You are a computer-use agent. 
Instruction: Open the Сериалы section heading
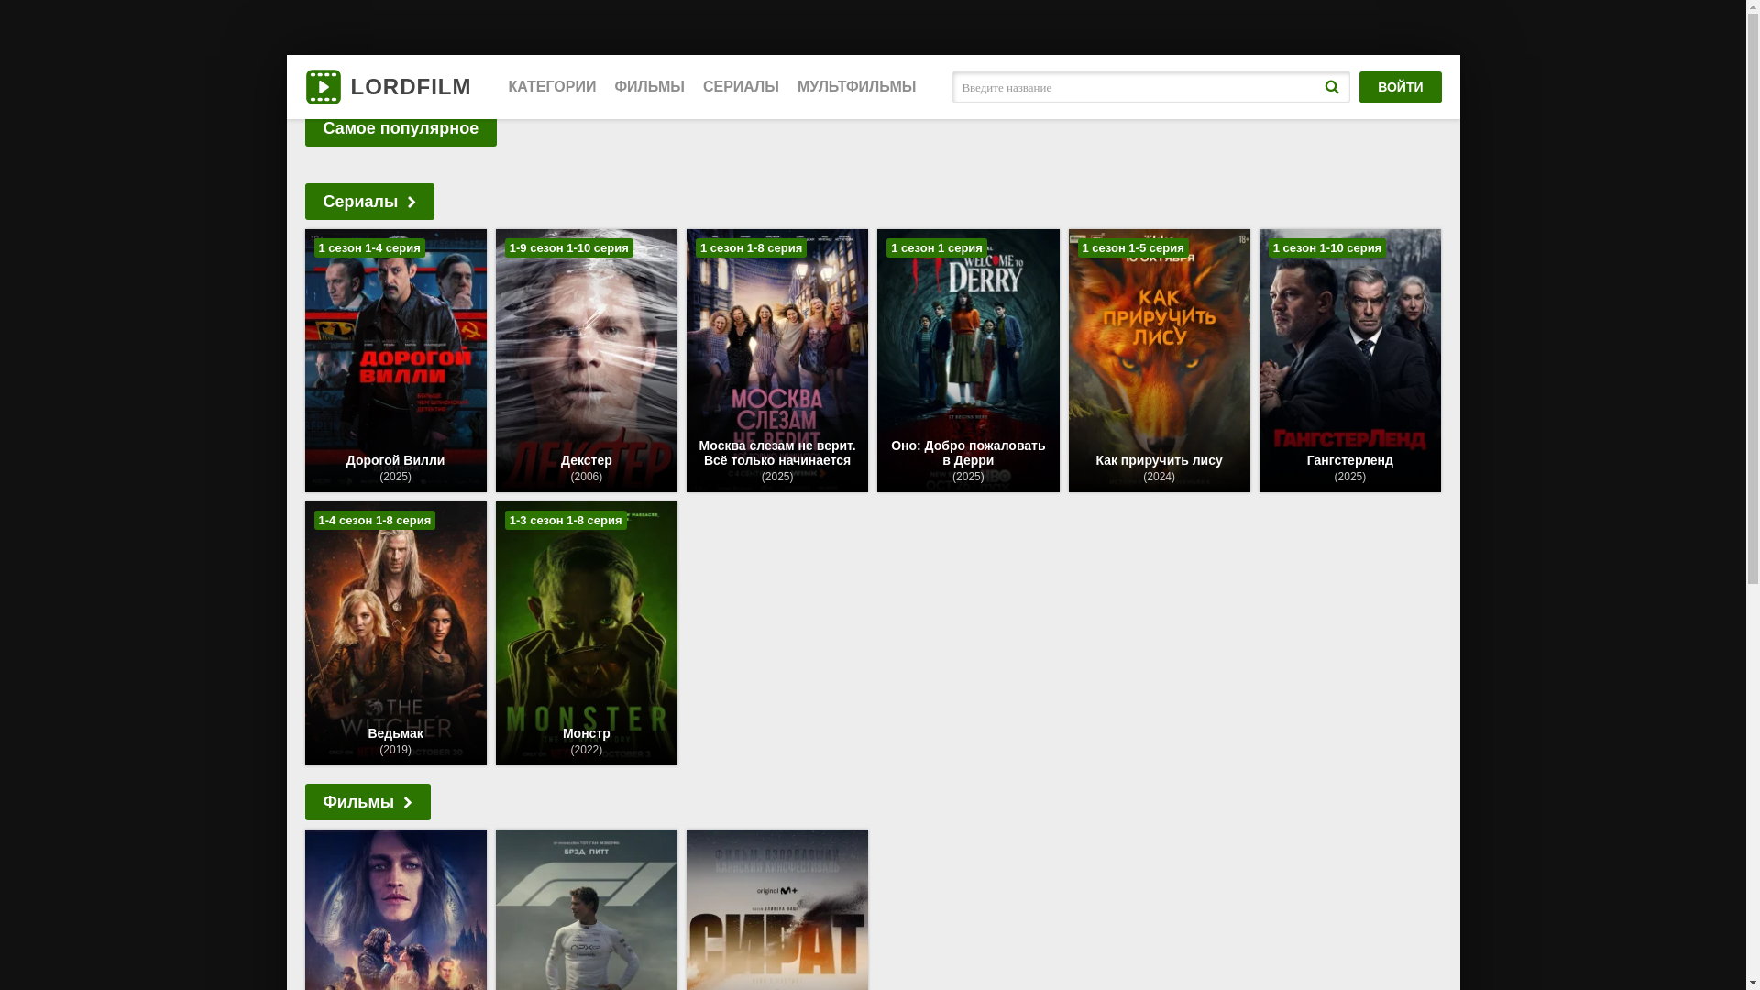click(x=369, y=202)
